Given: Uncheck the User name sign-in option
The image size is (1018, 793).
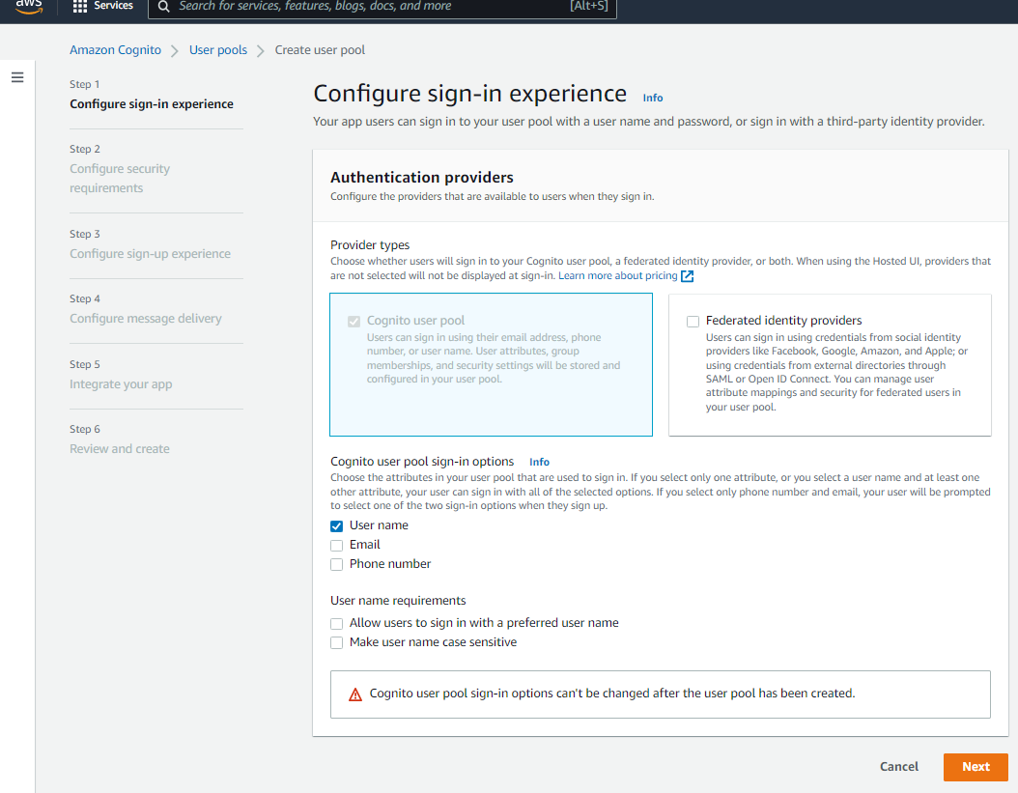Looking at the screenshot, I should click(336, 525).
